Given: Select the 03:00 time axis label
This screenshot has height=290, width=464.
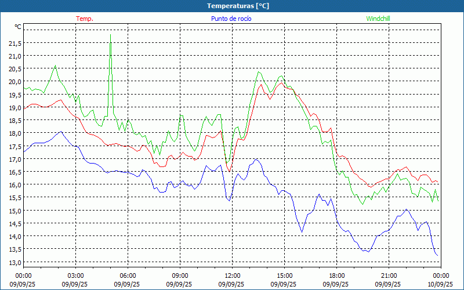Looking at the screenshot, I should pyautogui.click(x=75, y=275).
